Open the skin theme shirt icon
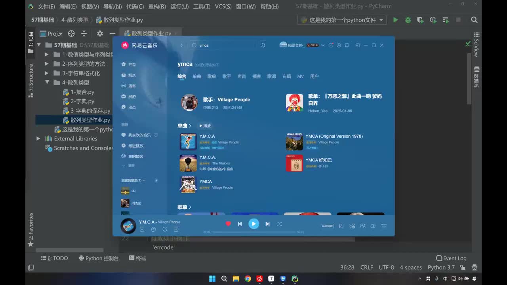Screen dimensions: 507x285 (x=347, y=45)
